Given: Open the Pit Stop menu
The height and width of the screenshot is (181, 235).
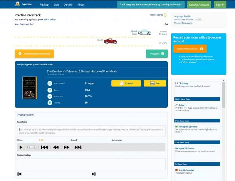Looking at the screenshot, I should coord(44,4).
